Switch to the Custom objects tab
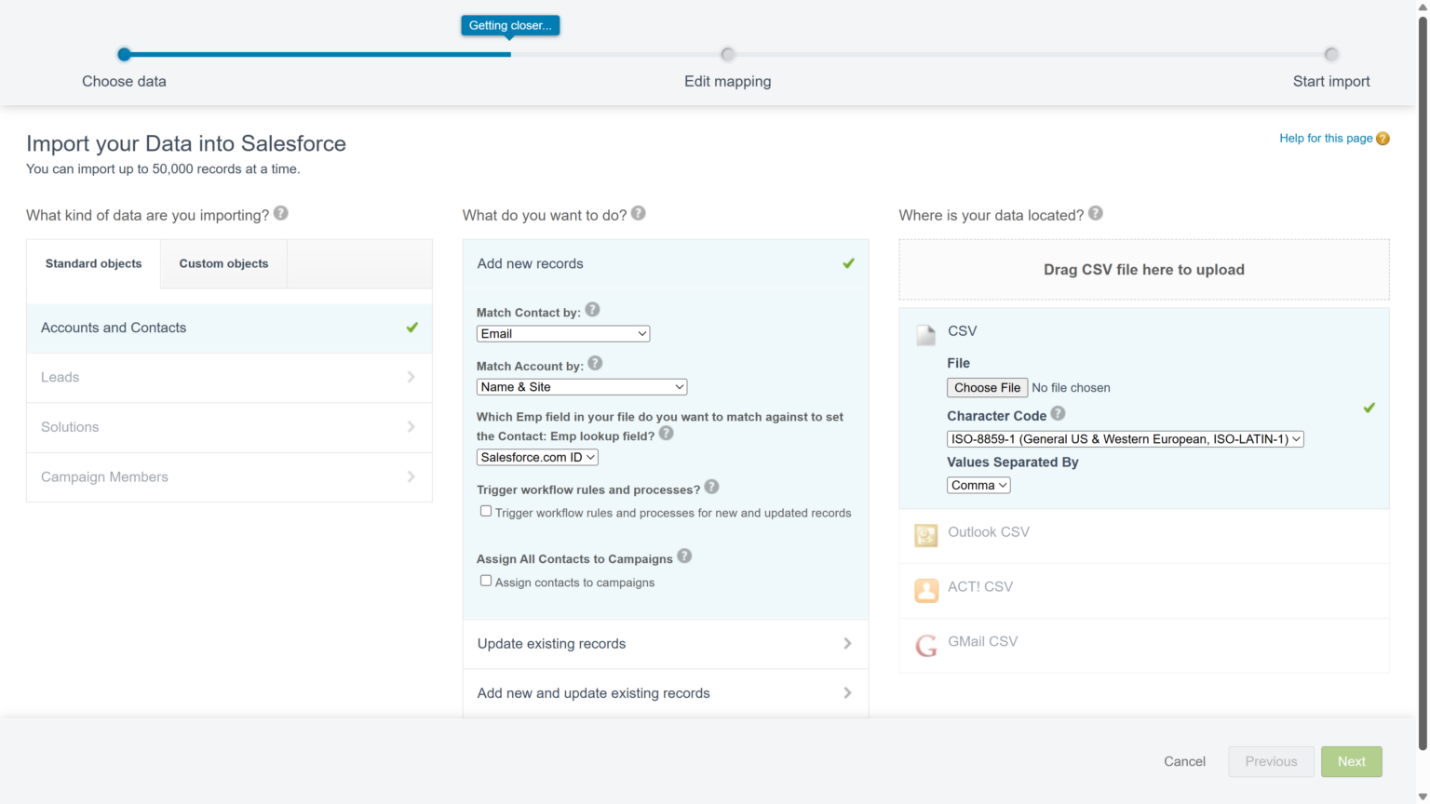 pyautogui.click(x=223, y=263)
